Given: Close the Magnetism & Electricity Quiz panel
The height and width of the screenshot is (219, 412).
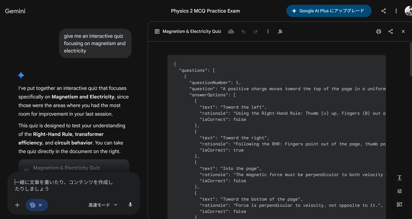Looking at the screenshot, I should (403, 32).
